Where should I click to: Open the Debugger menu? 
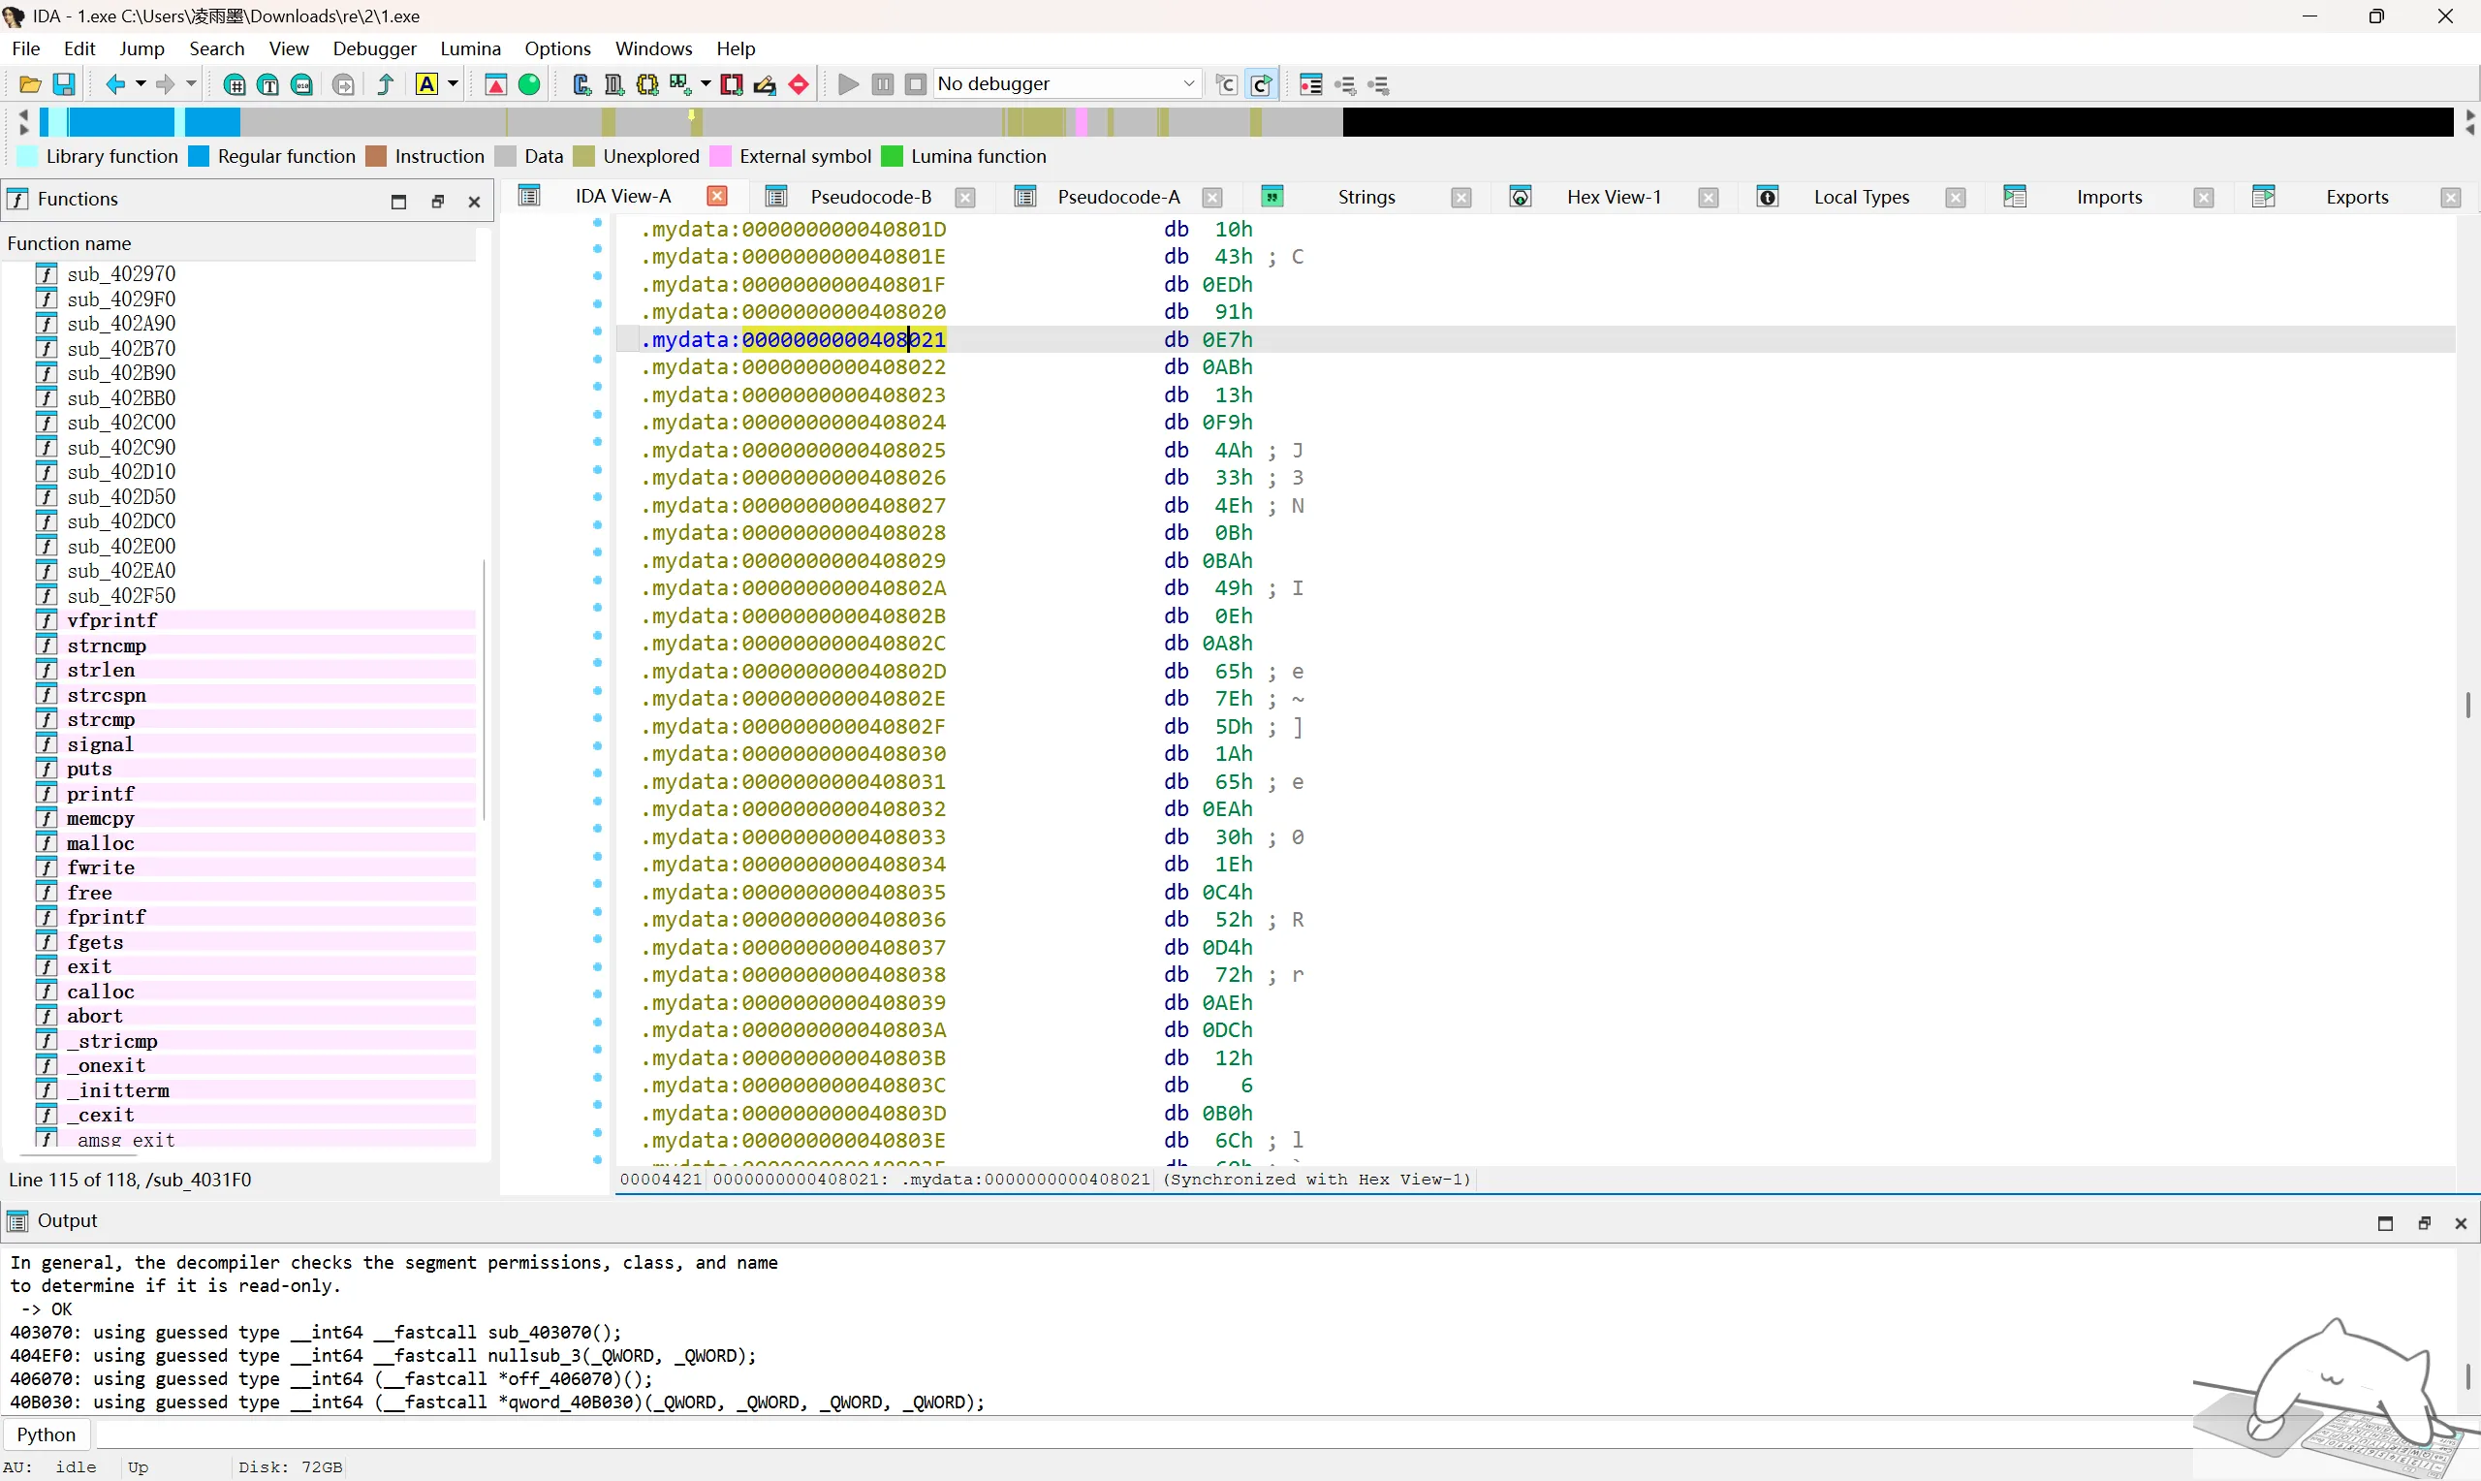(374, 47)
